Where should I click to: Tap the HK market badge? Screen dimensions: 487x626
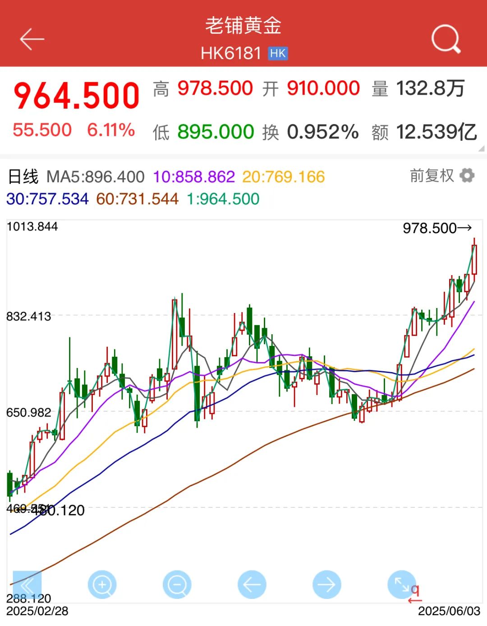tap(277, 54)
